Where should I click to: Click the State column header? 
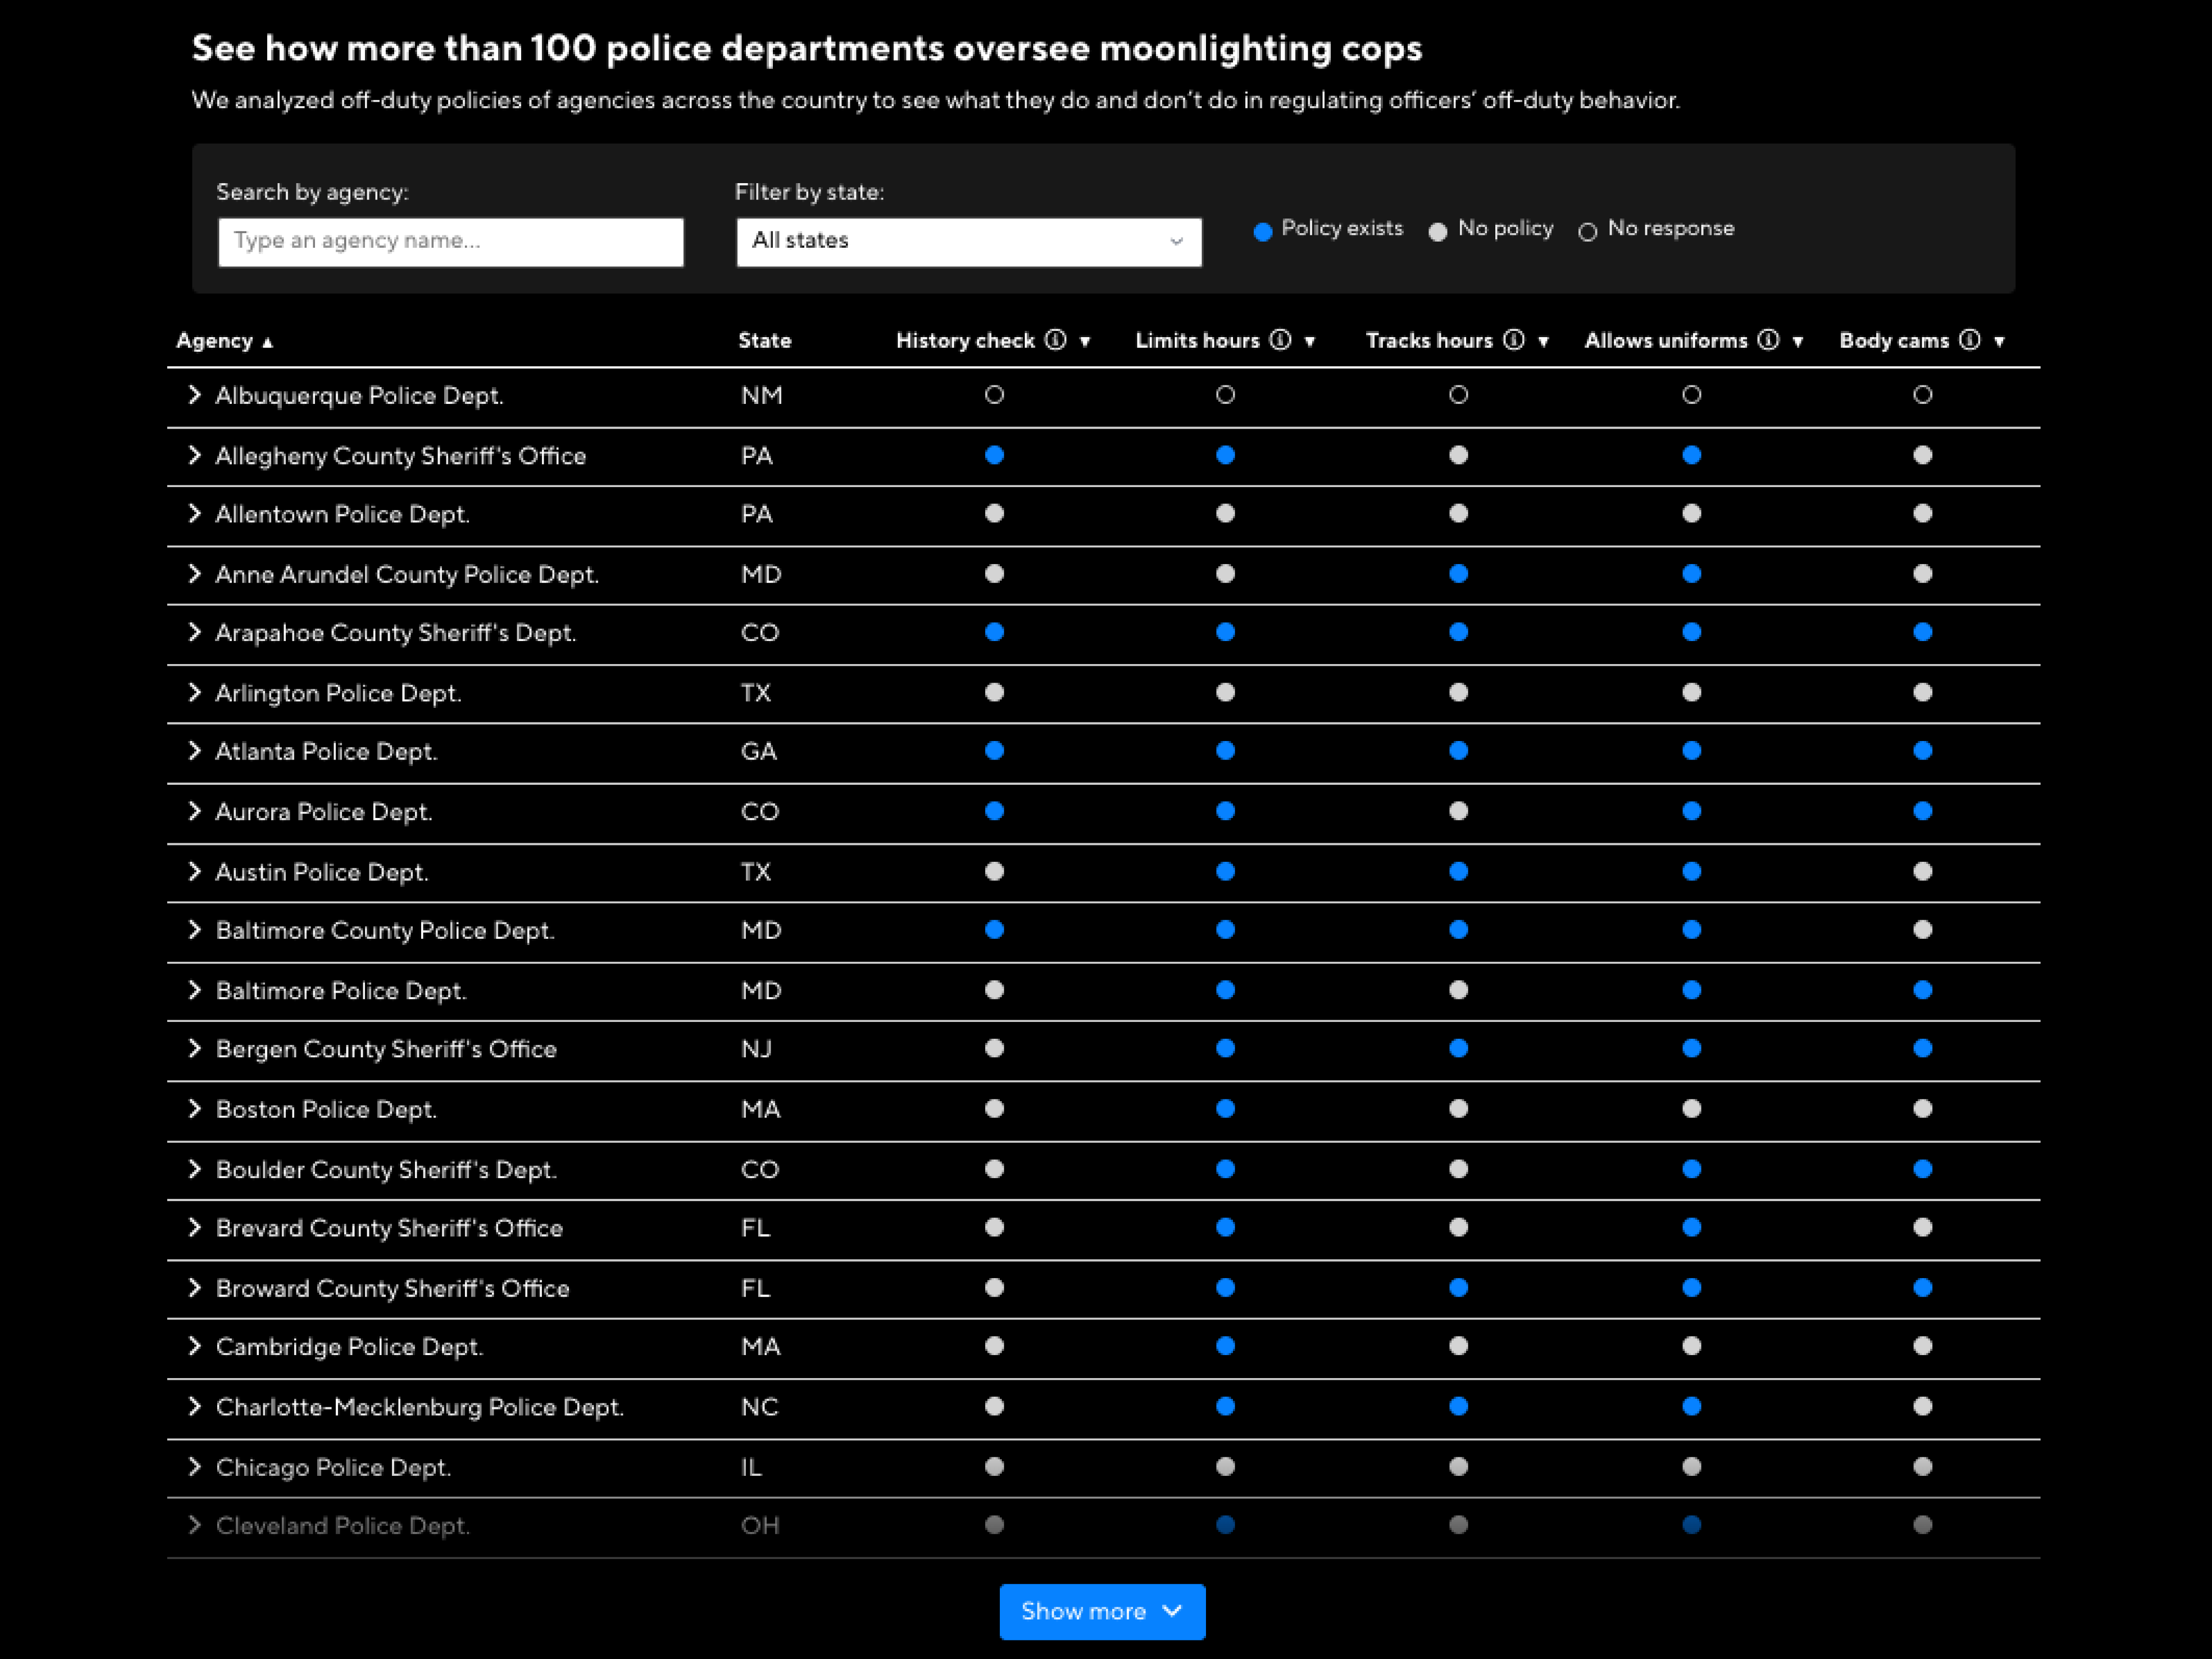765,341
